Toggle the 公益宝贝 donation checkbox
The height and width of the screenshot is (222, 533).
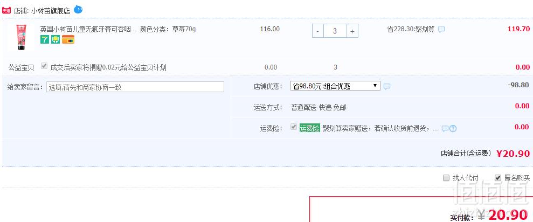click(44, 66)
